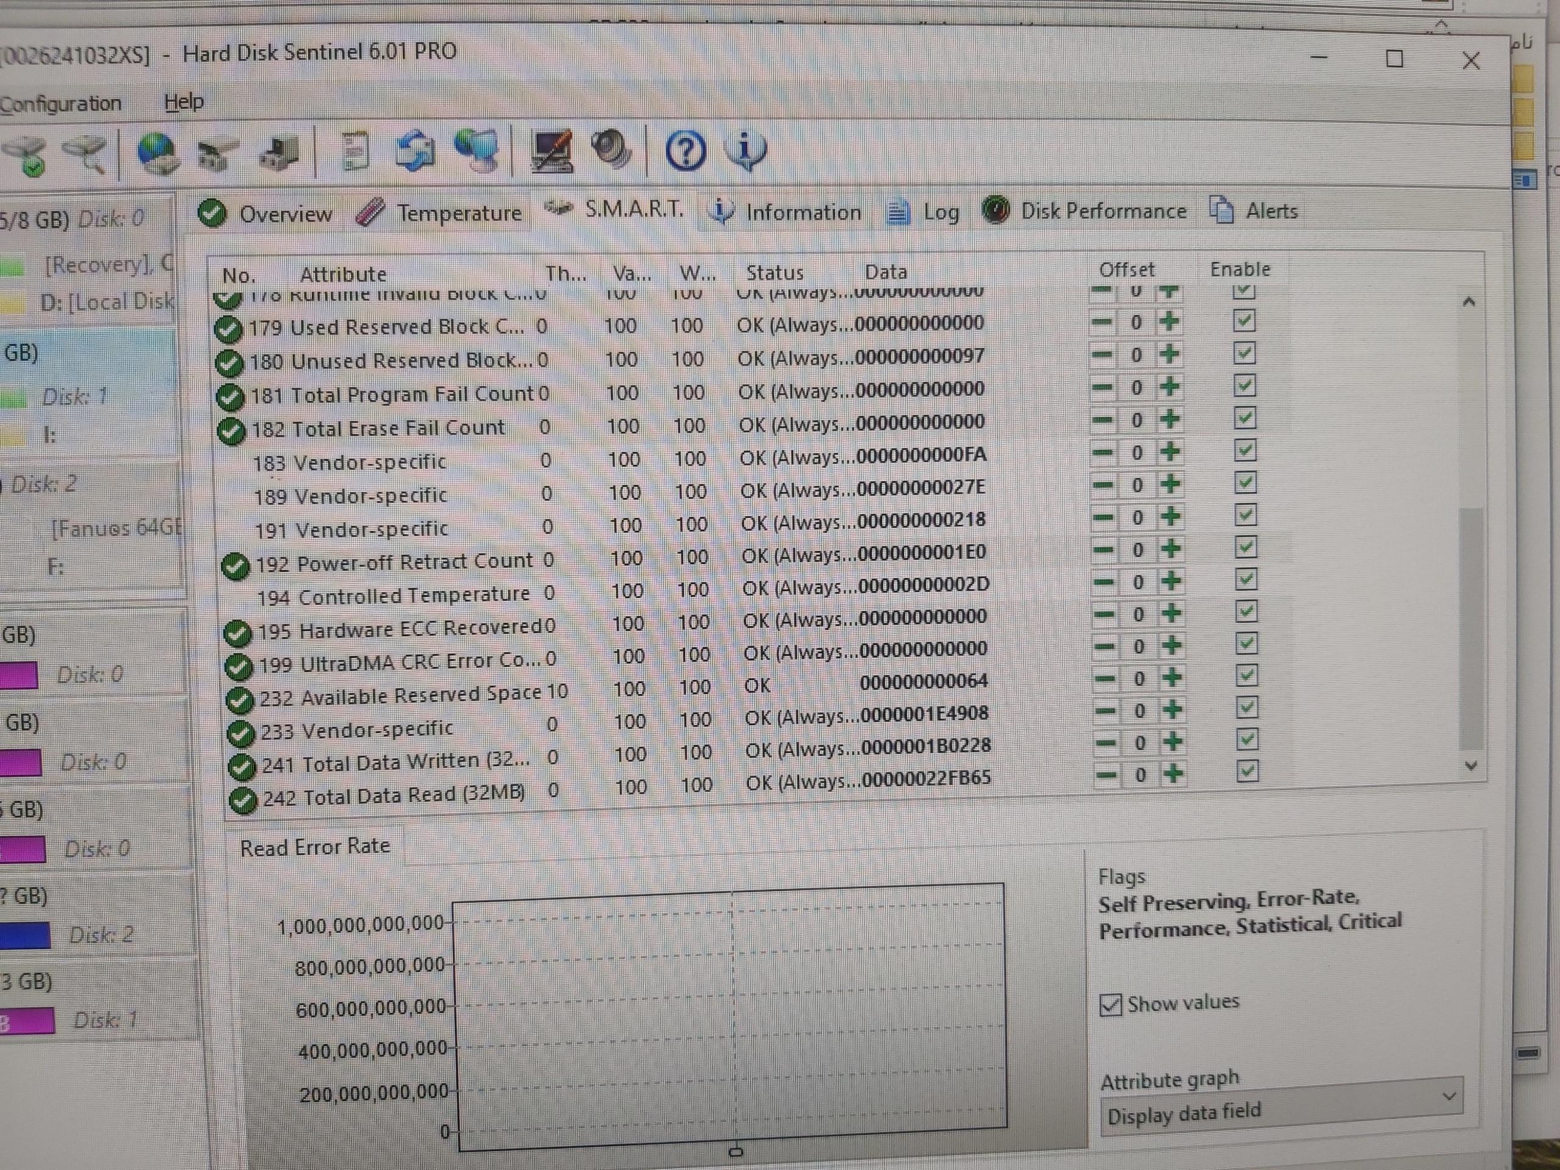1560x1170 pixels.
Task: Click the document report toolbar icon
Action: pos(356,151)
